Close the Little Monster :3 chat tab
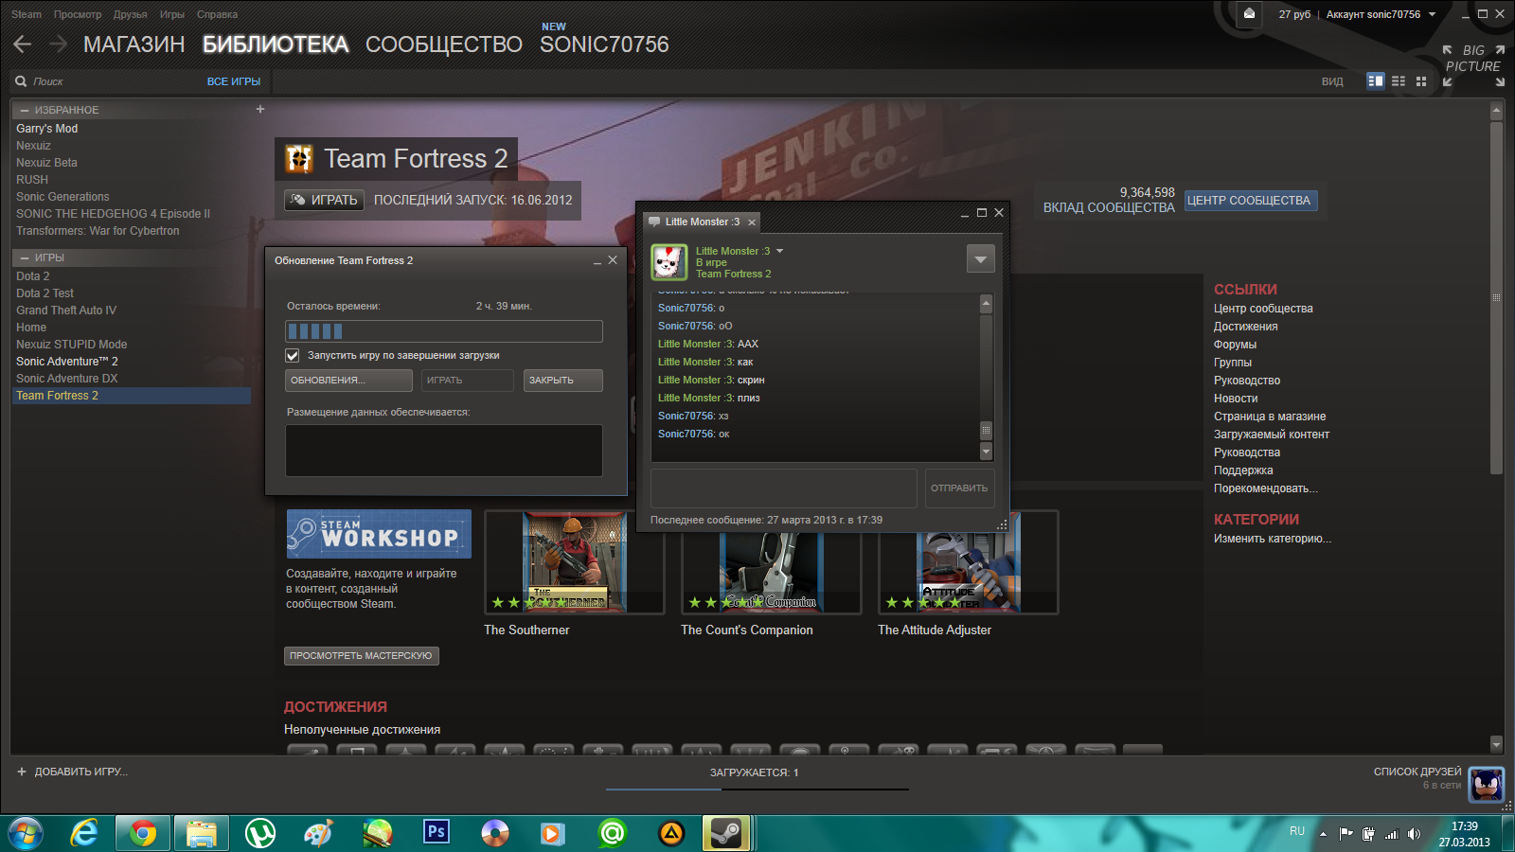Viewport: 1515px width, 852px height. [752, 222]
